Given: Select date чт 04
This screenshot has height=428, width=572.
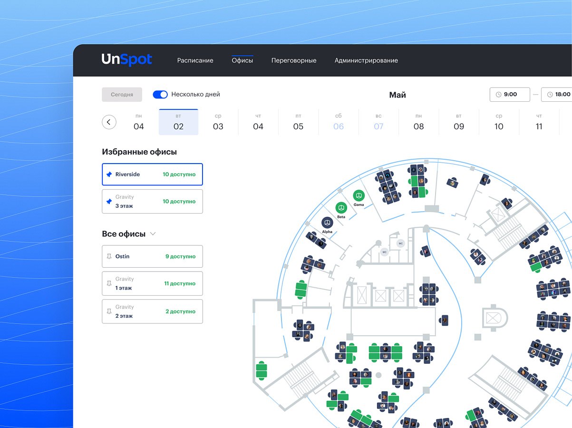Looking at the screenshot, I should pos(258,122).
